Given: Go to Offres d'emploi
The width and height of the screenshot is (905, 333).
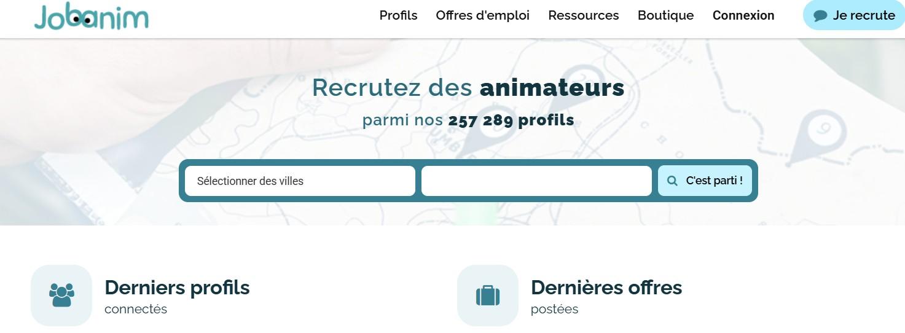Looking at the screenshot, I should [x=482, y=15].
